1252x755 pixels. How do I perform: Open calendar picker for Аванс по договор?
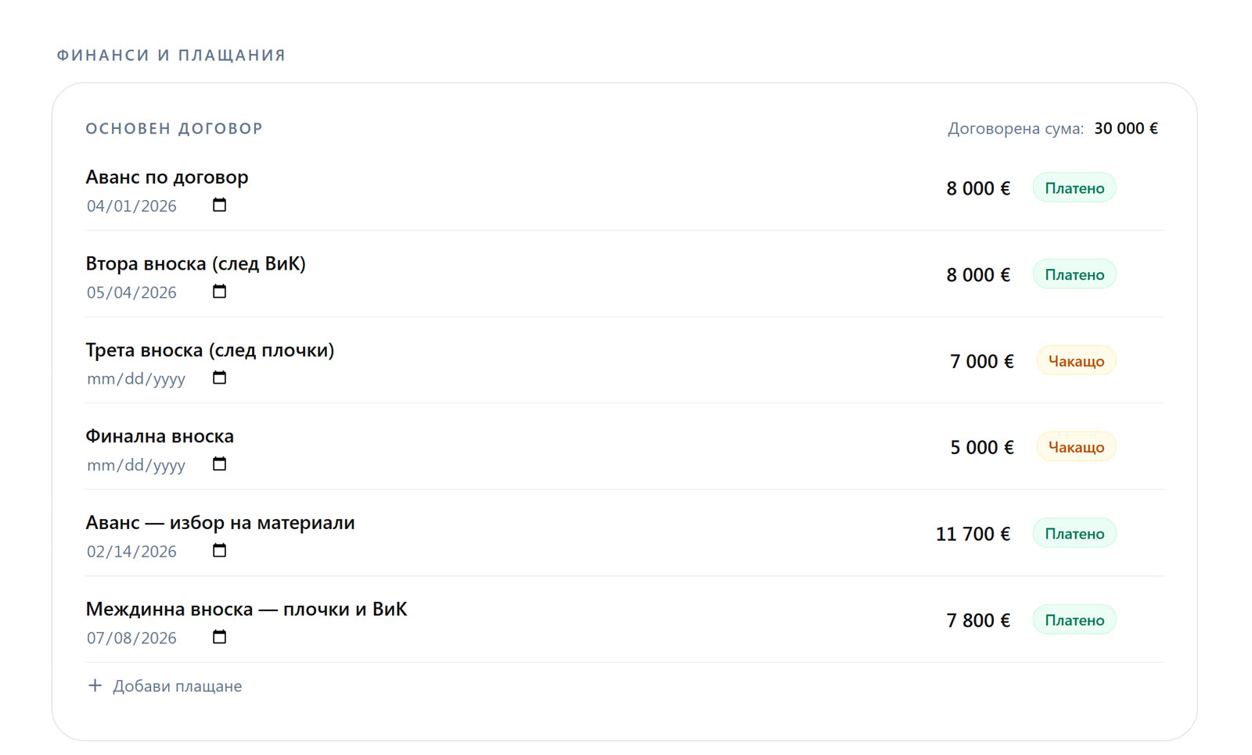click(x=219, y=205)
